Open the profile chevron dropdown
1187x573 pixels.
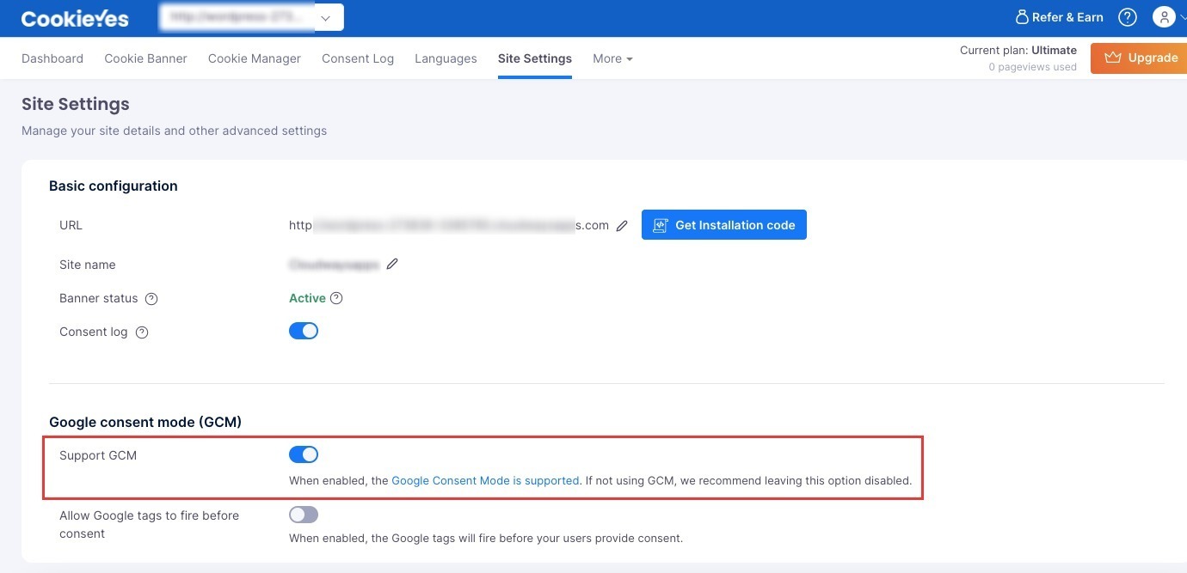[1182, 16]
